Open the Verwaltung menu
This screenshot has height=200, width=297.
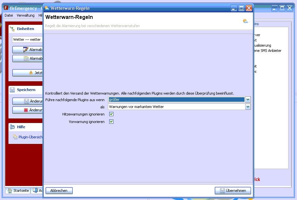tap(25, 15)
